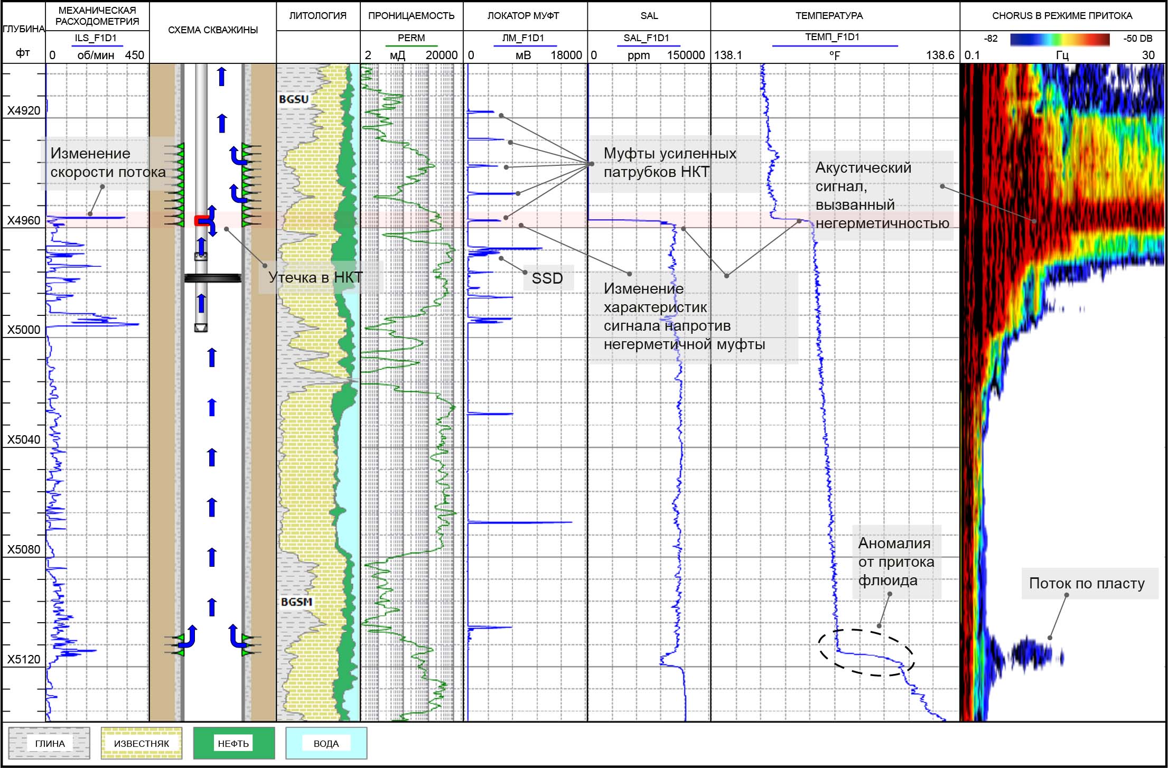This screenshot has width=1168, height=768.
Task: Select the clay legend box
Action: [x=50, y=743]
